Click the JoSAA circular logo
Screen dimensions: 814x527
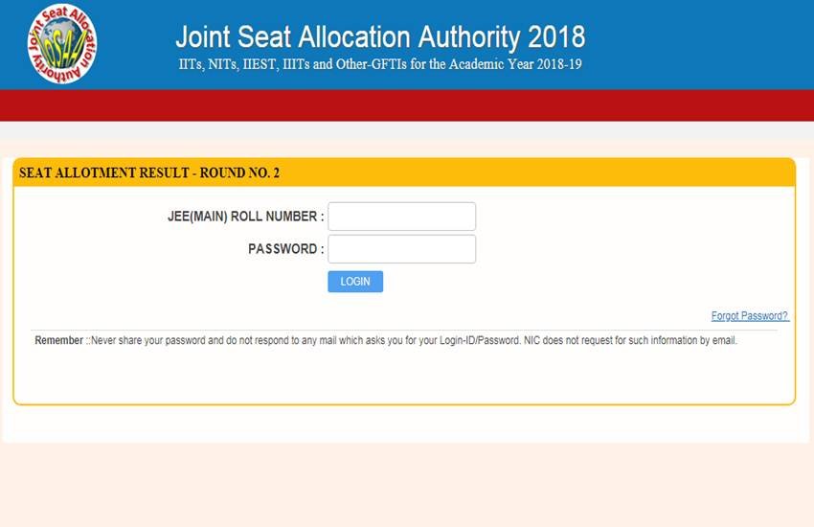pos(62,44)
